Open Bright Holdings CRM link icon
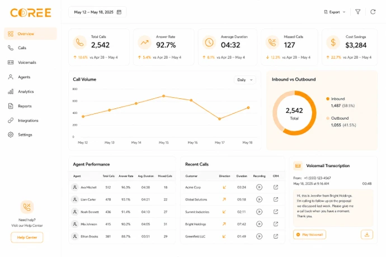386x257 pixels. tap(276, 224)
